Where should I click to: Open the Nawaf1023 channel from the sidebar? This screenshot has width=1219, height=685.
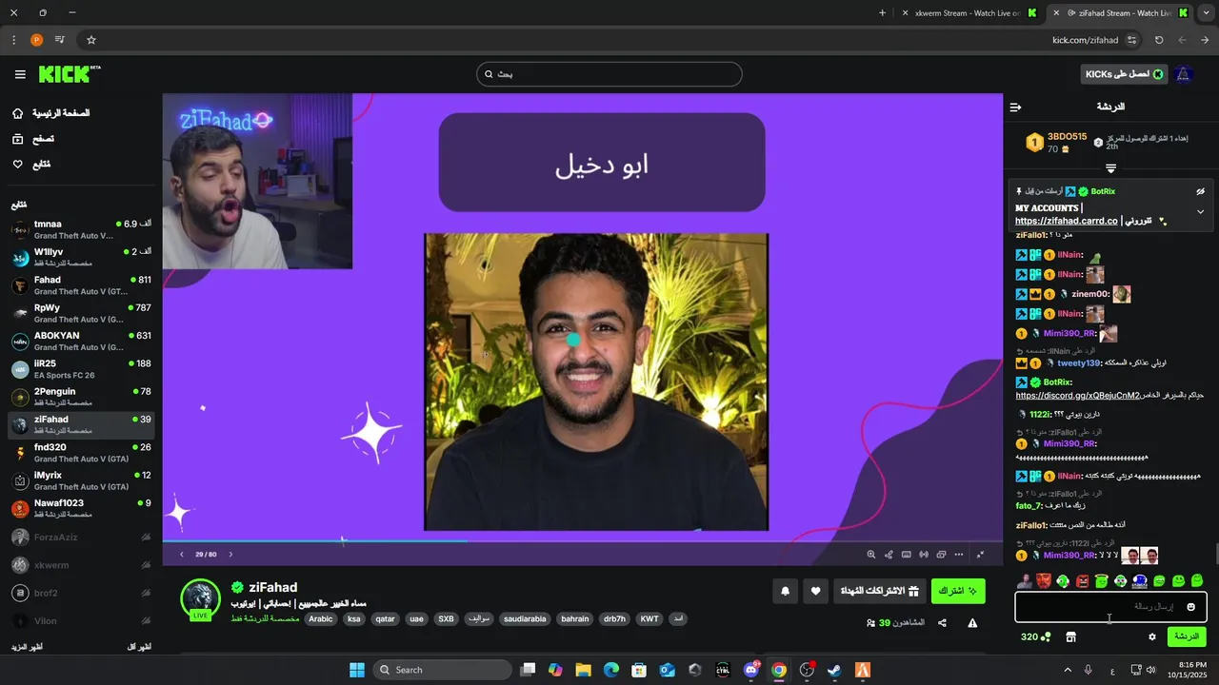[x=81, y=508]
